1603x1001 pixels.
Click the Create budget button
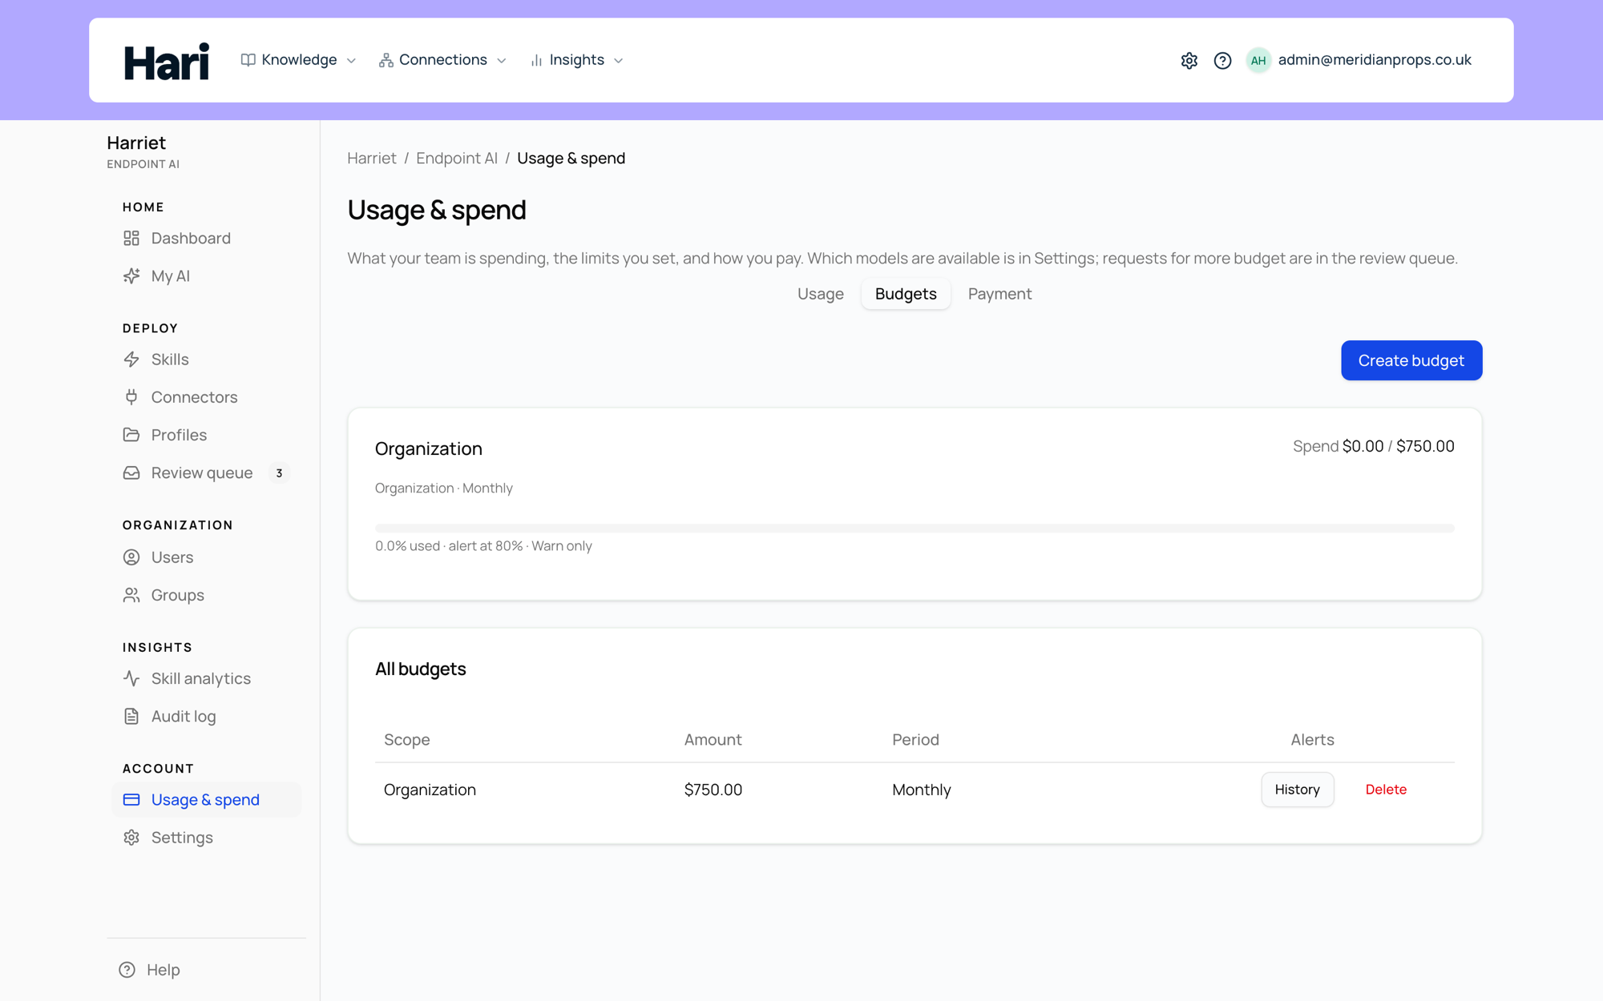click(x=1411, y=360)
